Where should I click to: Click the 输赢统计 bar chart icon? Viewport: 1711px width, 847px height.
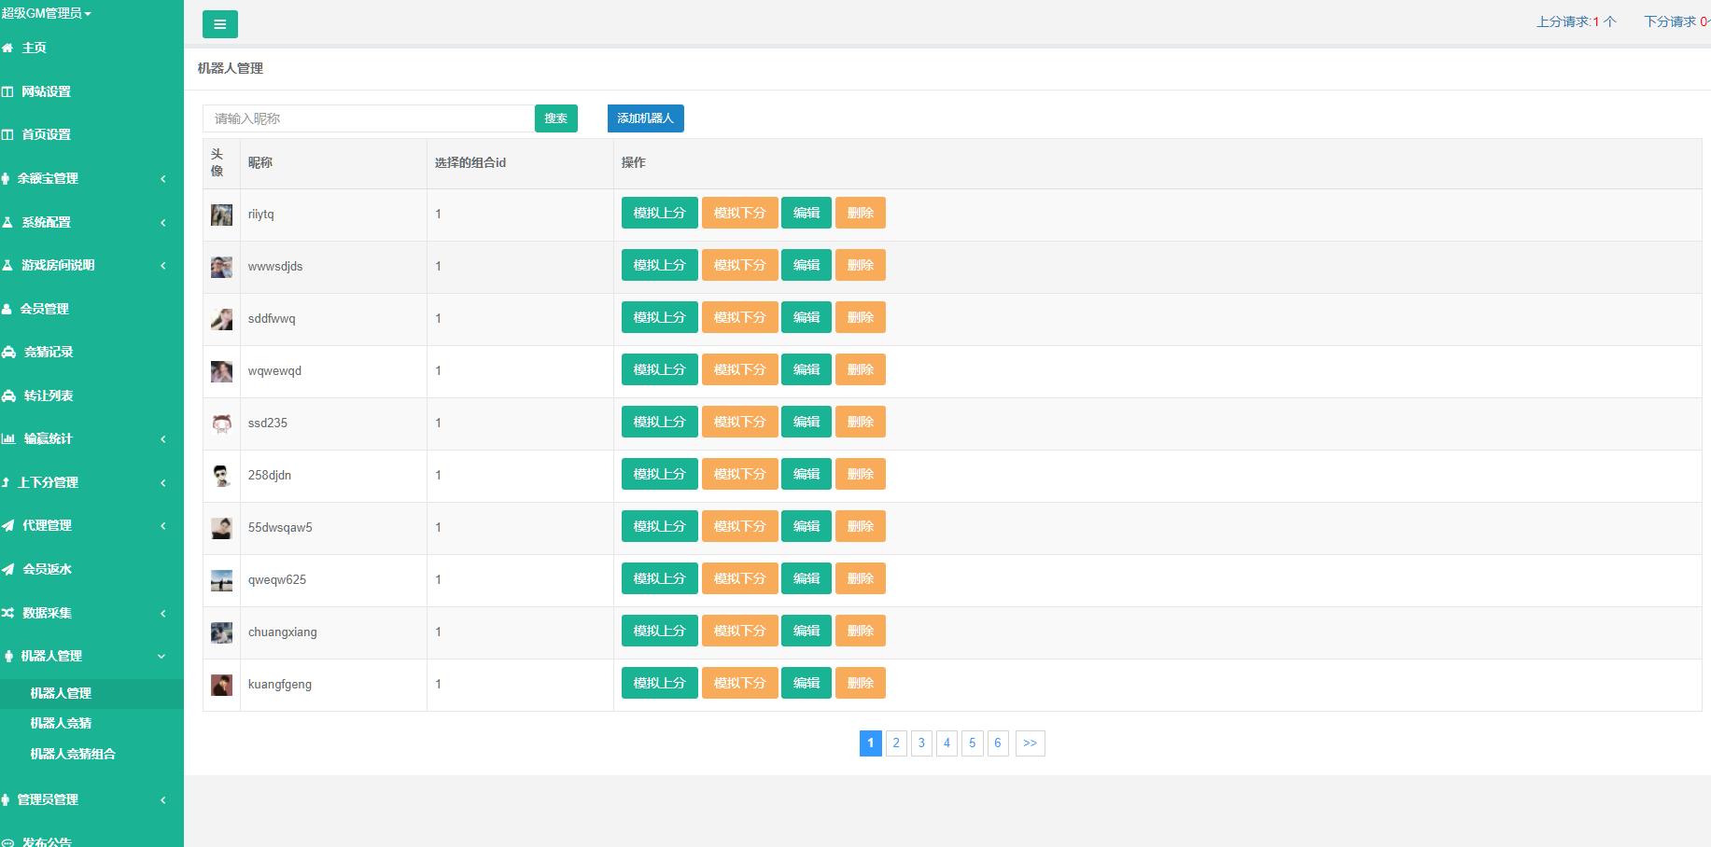[8, 438]
